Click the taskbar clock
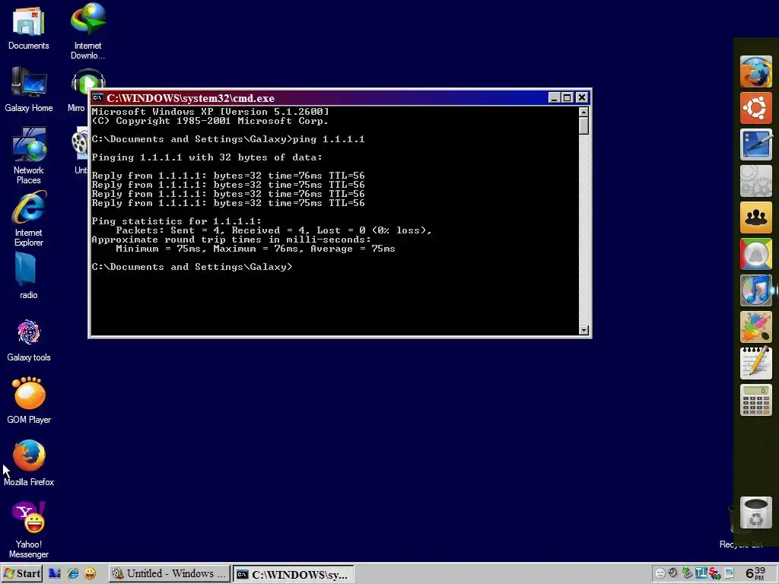 755,573
